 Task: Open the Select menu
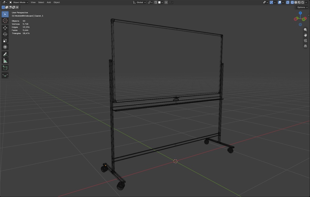(x=41, y=2)
